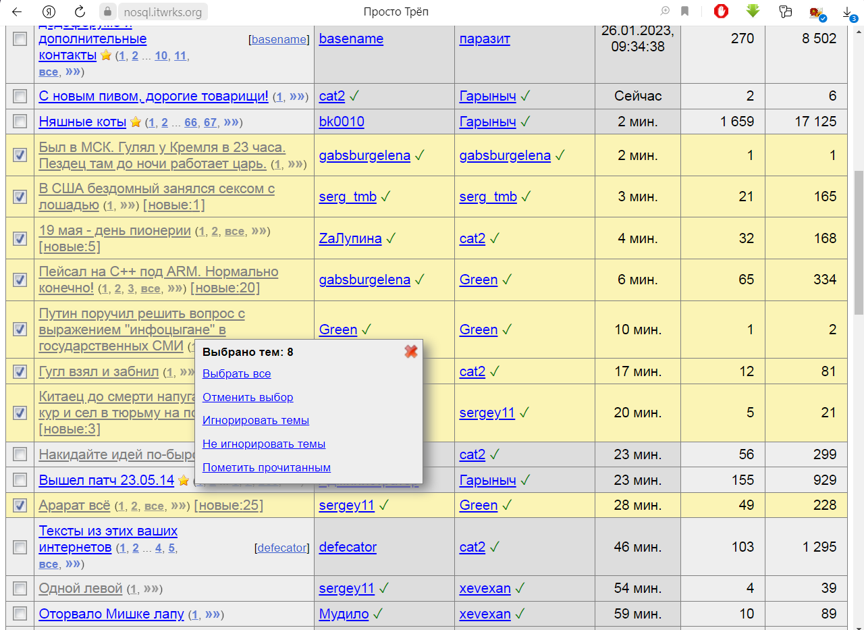The width and height of the screenshot is (864, 630).
Task: Choose "Выбрать все" in the popup menu
Action: click(x=236, y=373)
